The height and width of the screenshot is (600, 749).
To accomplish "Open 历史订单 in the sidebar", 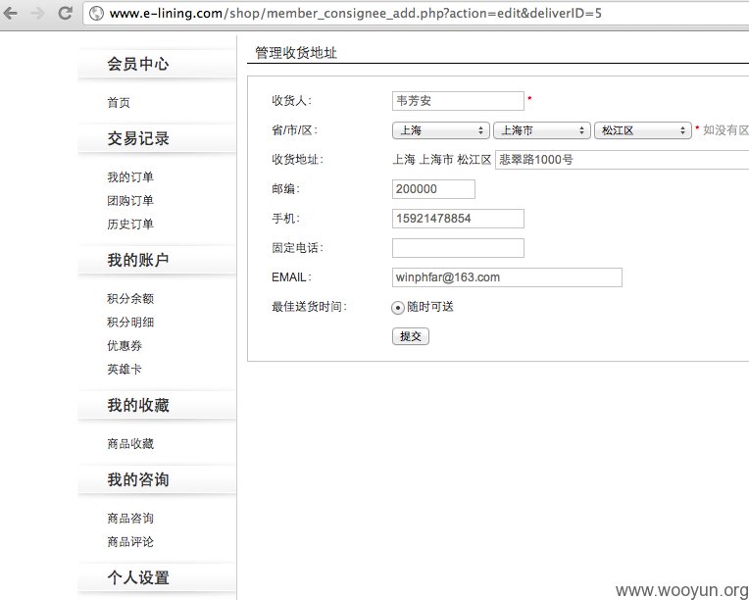I will 130,225.
